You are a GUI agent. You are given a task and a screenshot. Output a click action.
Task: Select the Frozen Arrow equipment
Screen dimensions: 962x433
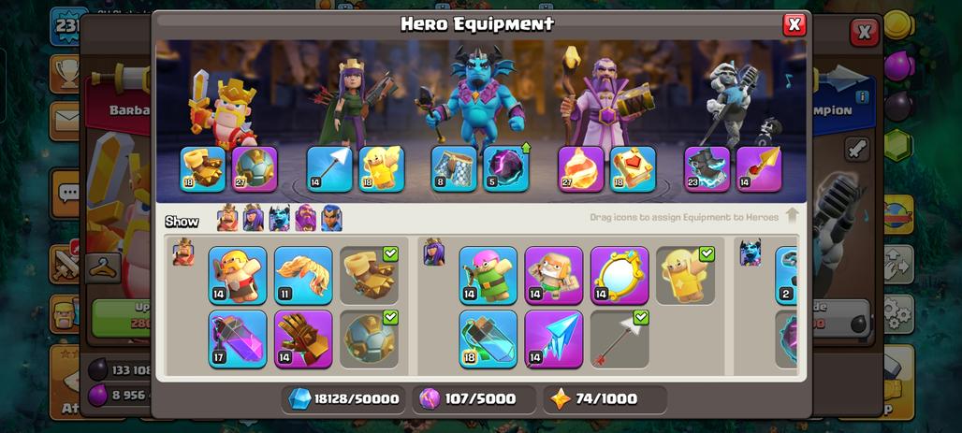click(x=553, y=339)
